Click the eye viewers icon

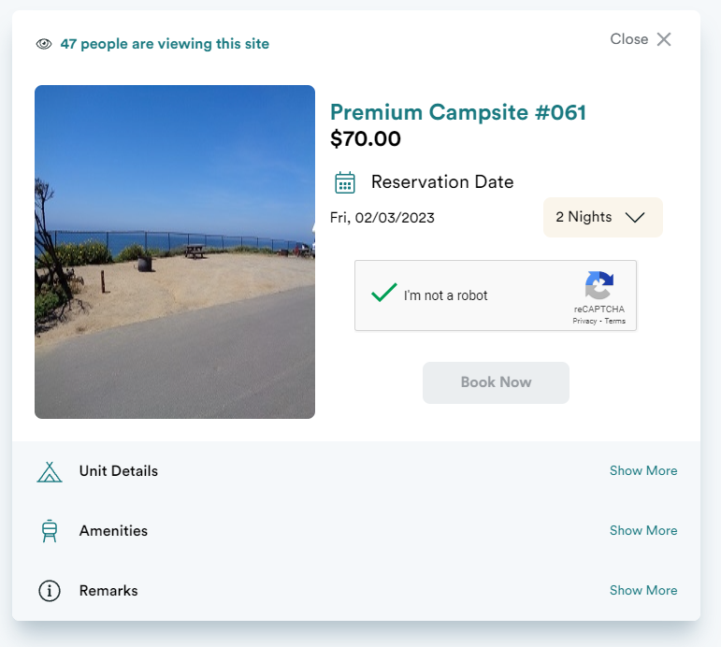coord(43,44)
